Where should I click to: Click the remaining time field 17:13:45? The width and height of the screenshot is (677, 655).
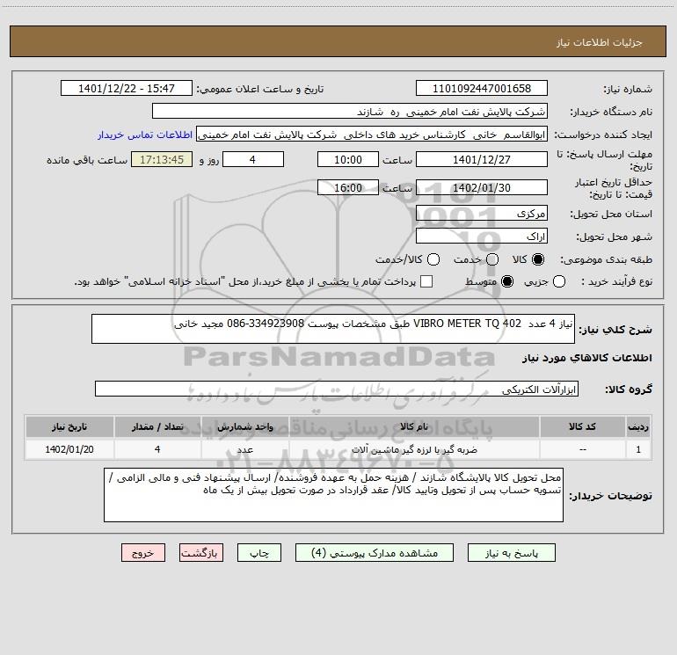click(x=162, y=159)
